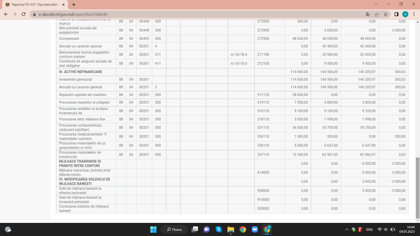This screenshot has height=236, width=420.
Task: Open the translate page icon in address bar
Action: pos(368,14)
